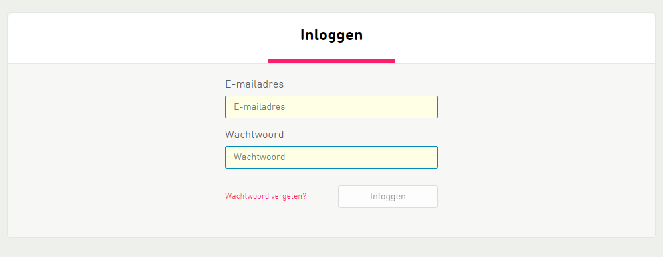Place cursor at right end of E-mailadres field
This screenshot has height=257, width=663.
431,107
